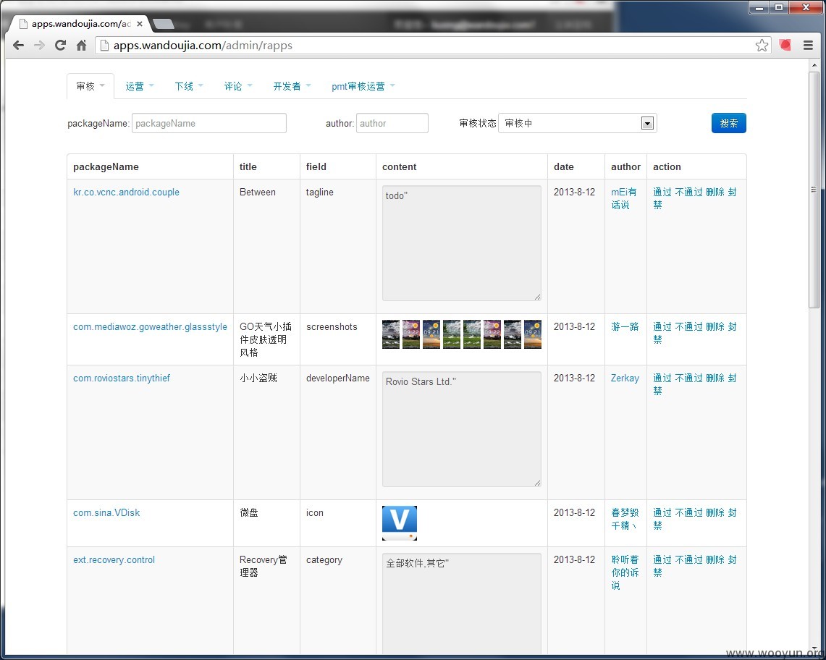Click the VDisk app icon image
The width and height of the screenshot is (826, 660).
coord(400,523)
